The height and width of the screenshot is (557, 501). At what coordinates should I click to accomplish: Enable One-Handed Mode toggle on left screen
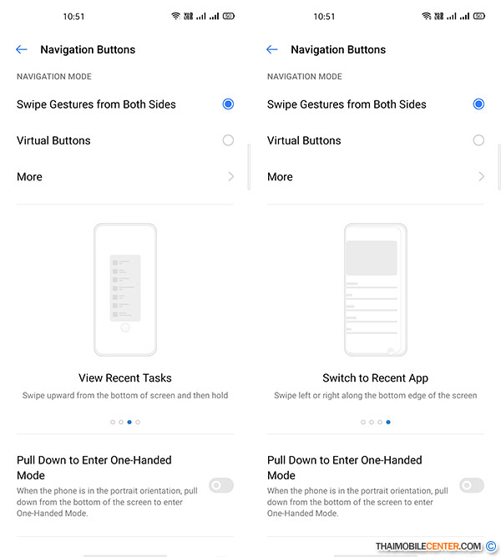221,485
